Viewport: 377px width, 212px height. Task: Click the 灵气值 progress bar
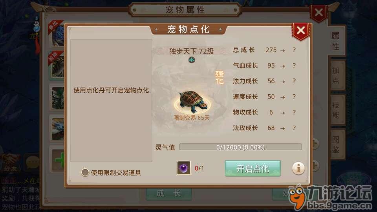click(240, 147)
